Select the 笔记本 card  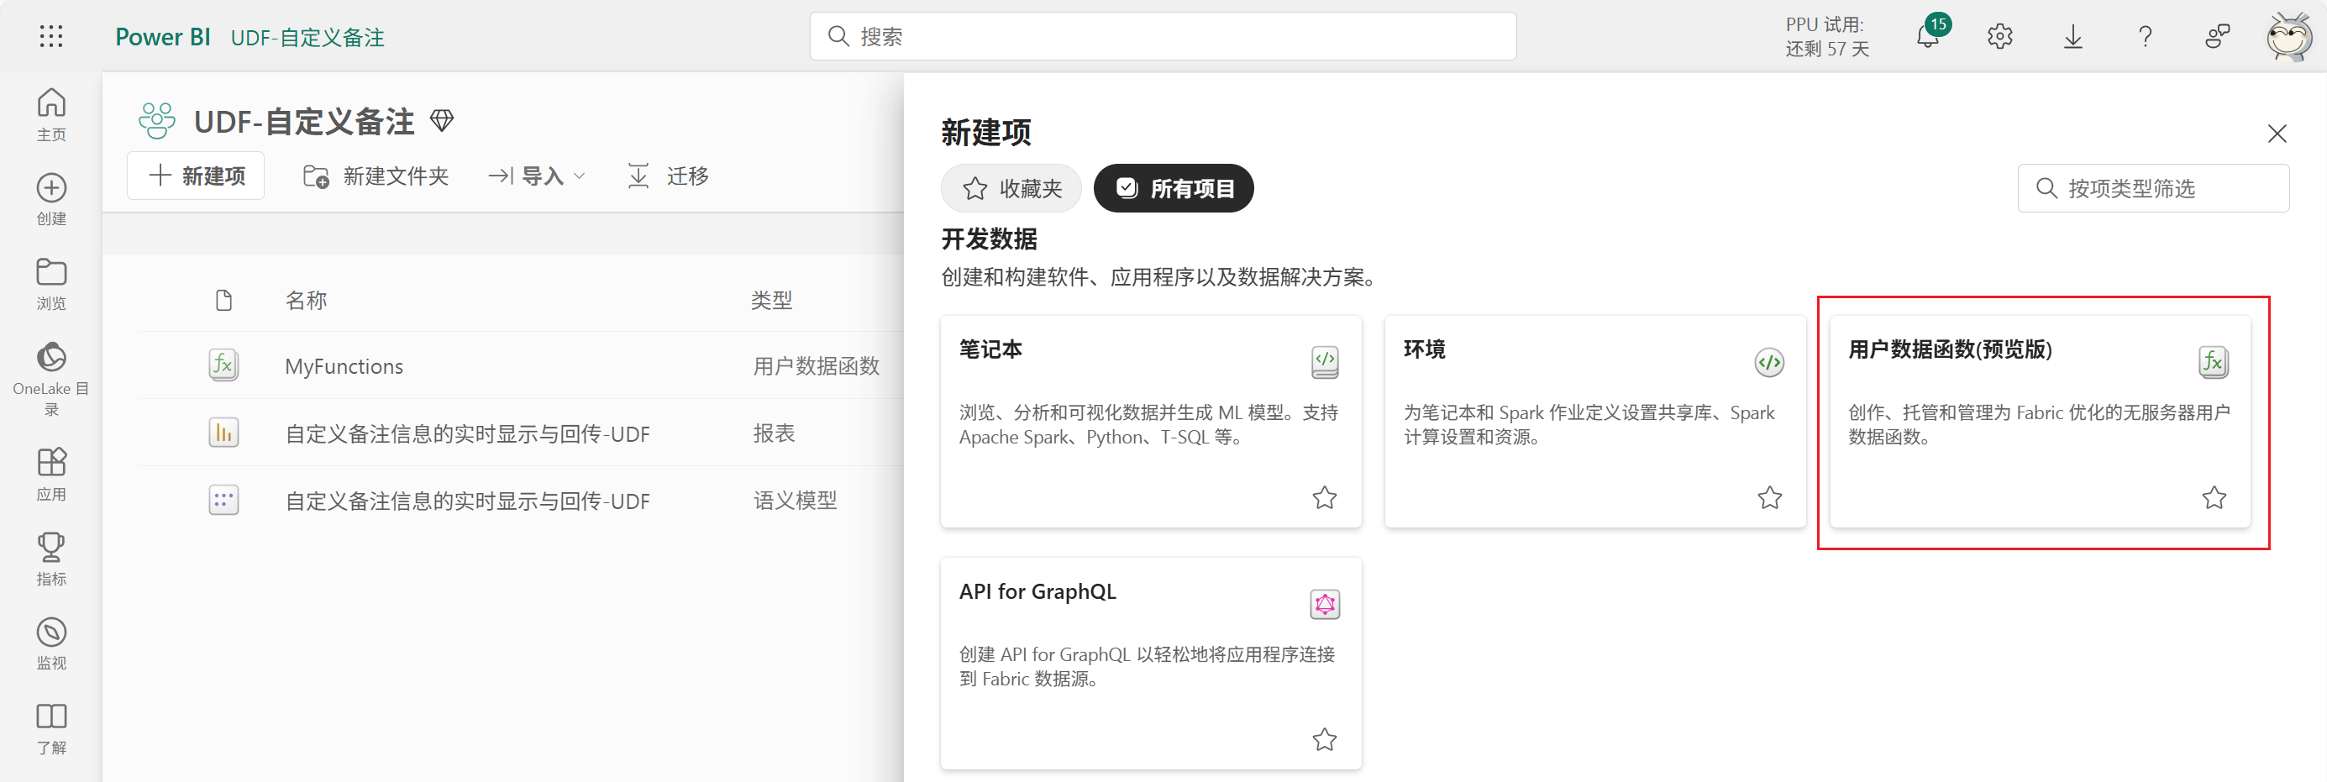click(1150, 421)
